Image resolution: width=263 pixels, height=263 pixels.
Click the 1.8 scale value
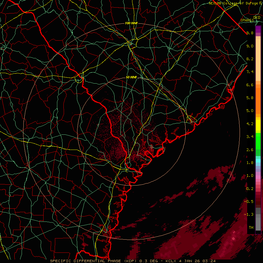point(250,163)
